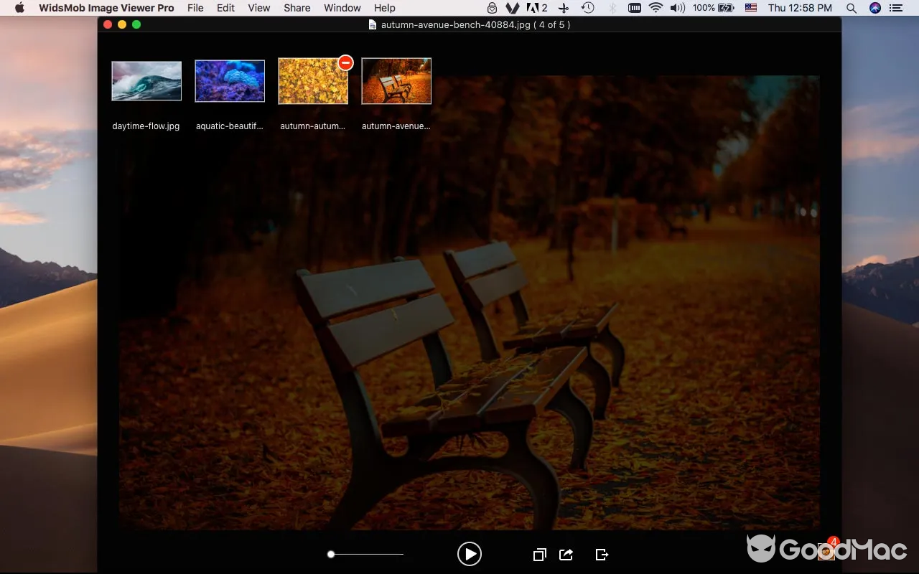Open the Time Machine menu bar icon
The height and width of the screenshot is (574, 919).
587,8
